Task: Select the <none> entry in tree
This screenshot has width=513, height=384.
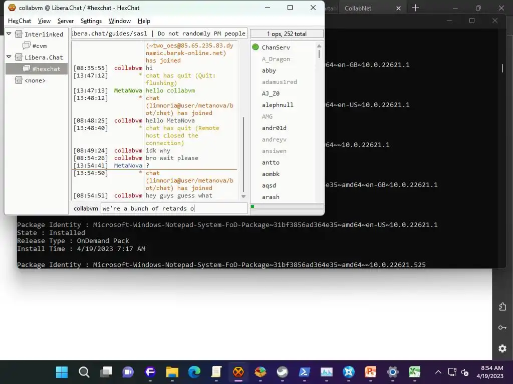Action: pos(35,80)
